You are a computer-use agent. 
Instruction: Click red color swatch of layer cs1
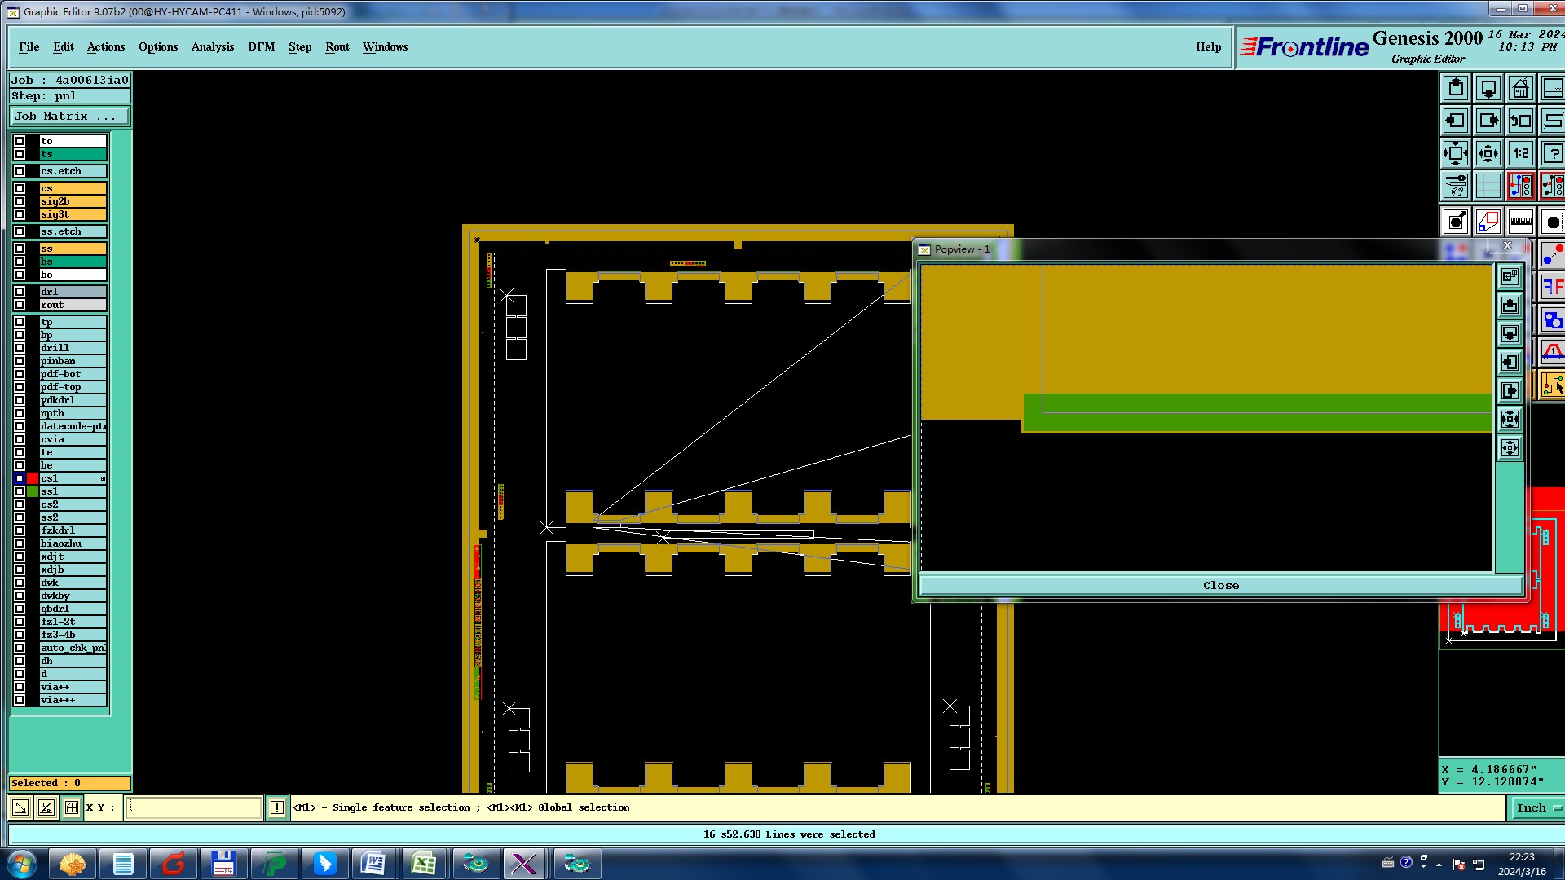(x=33, y=478)
